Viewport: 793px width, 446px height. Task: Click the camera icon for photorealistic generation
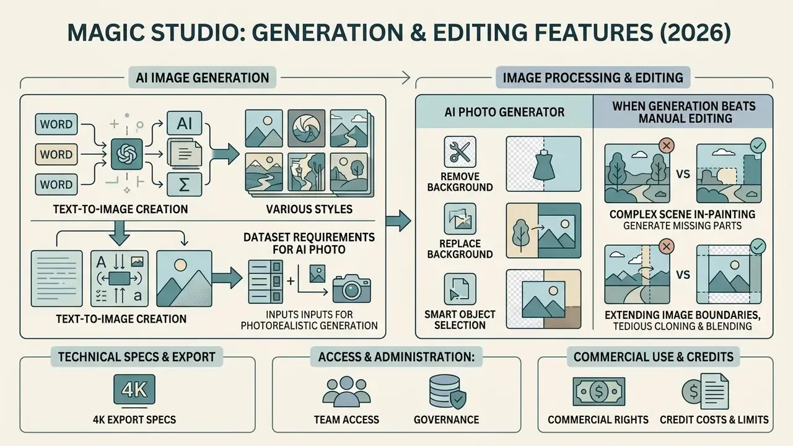(x=351, y=287)
